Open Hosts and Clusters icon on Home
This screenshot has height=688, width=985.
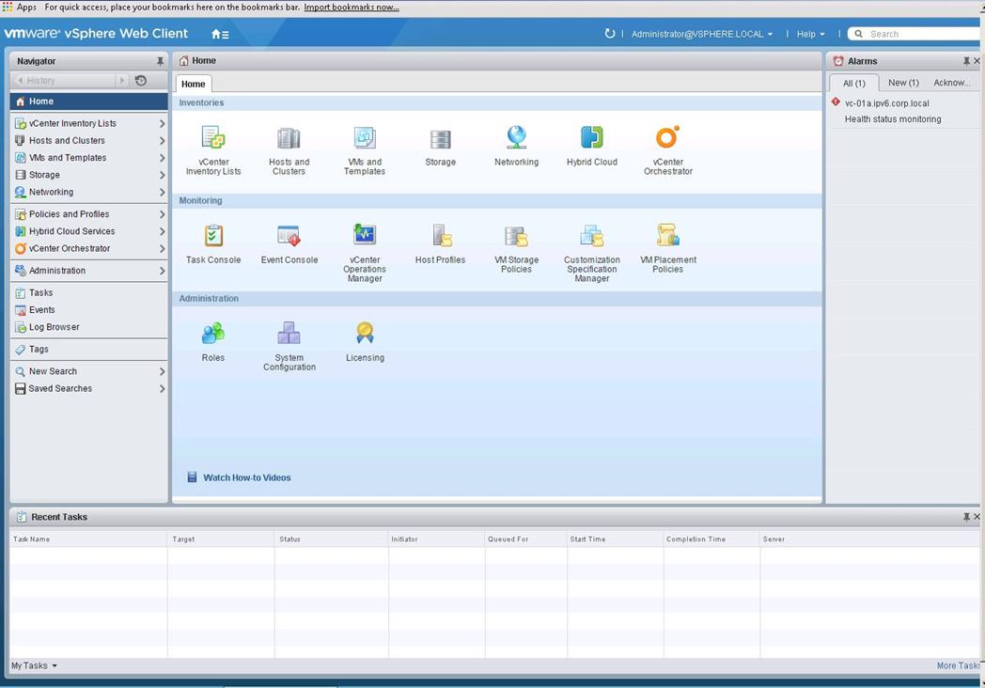click(x=289, y=138)
